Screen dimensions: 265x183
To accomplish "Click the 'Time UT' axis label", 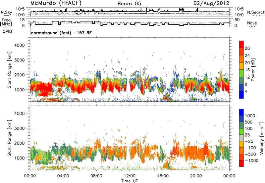I will coord(130,181).
